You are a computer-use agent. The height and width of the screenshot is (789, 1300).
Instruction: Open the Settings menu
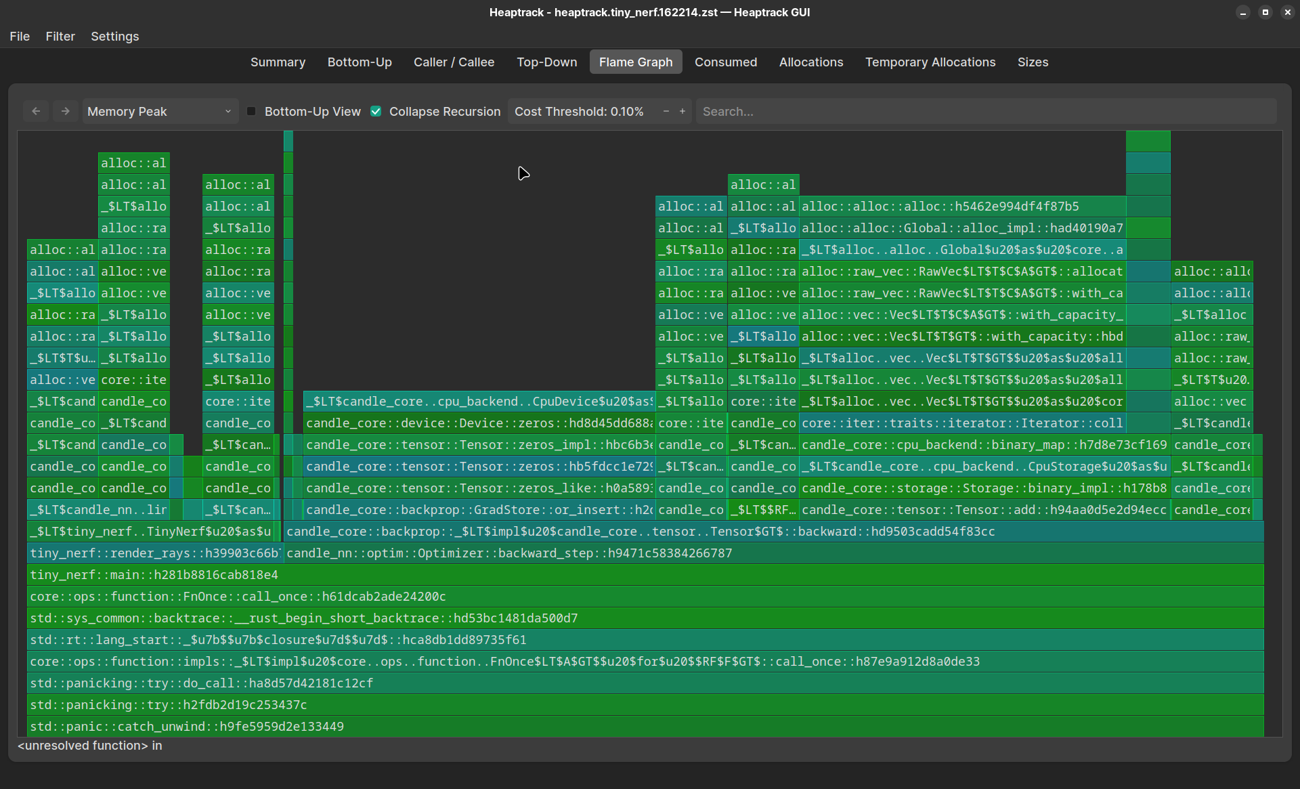point(114,36)
